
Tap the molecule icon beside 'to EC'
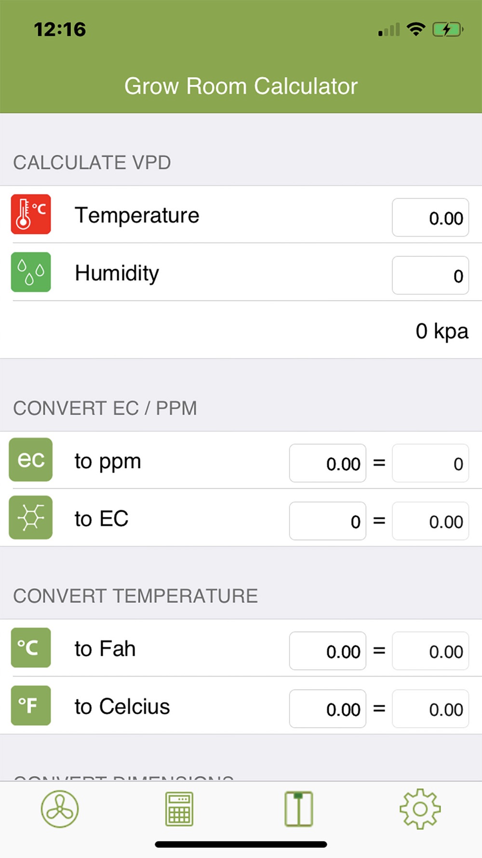31,517
